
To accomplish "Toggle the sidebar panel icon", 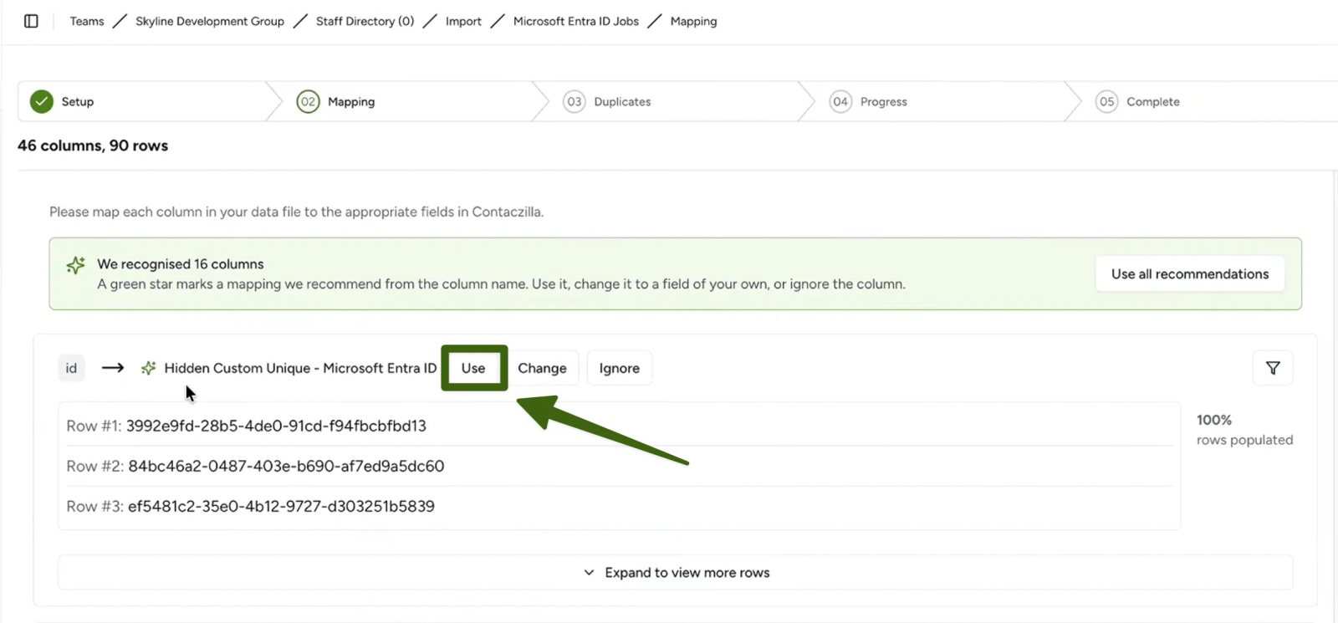I will (31, 21).
